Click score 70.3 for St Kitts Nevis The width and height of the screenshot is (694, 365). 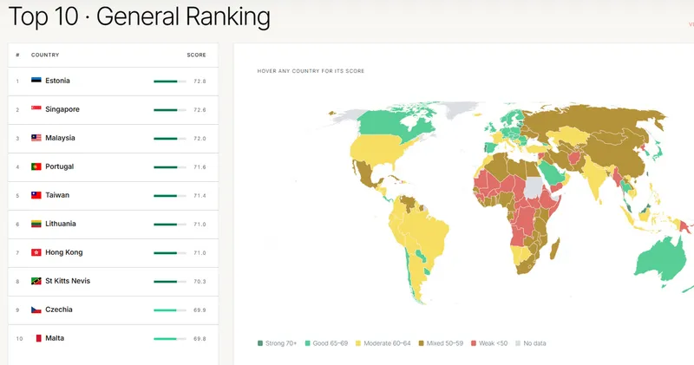point(200,282)
